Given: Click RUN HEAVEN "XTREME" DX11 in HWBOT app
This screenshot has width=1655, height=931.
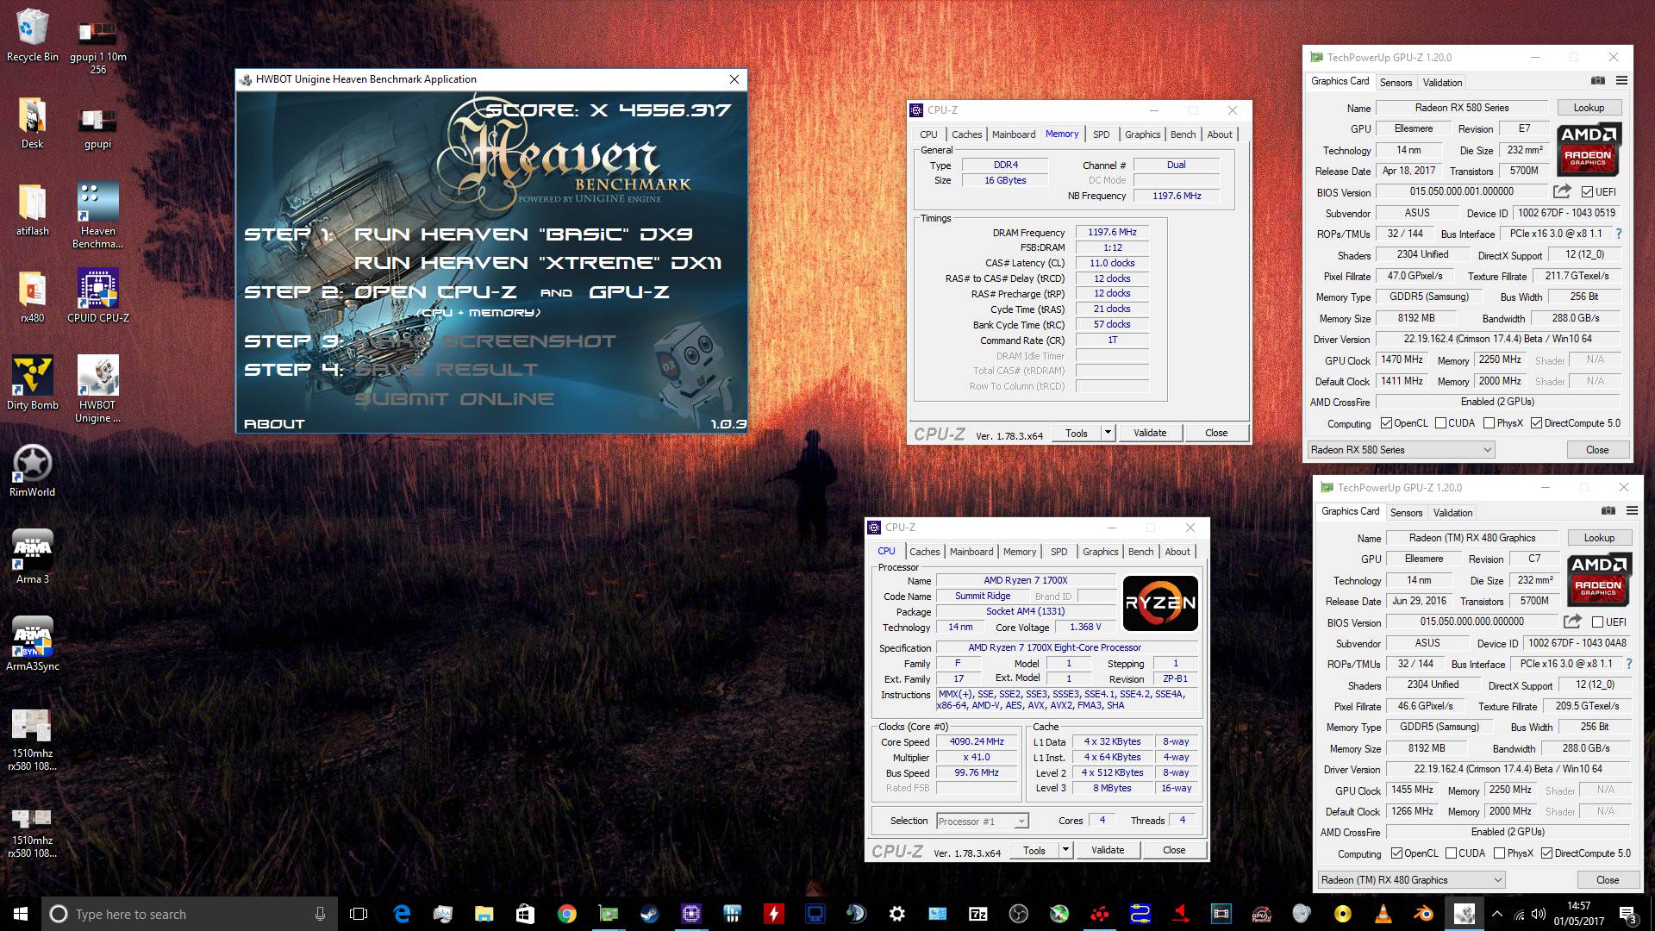Looking at the screenshot, I should click(x=538, y=263).
